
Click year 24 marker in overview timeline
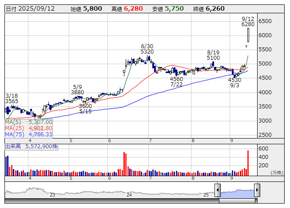point(129,195)
